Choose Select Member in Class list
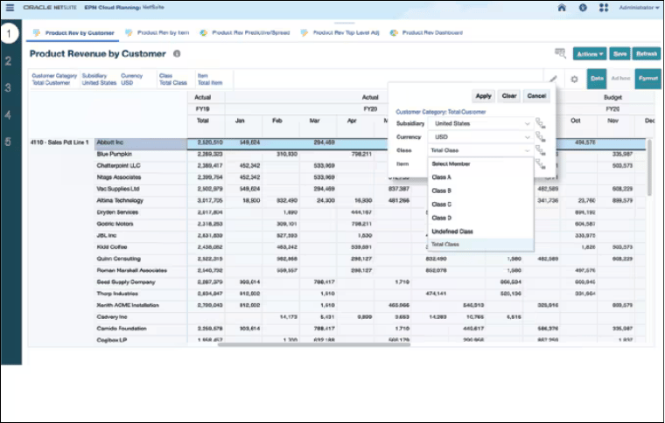 [480, 163]
